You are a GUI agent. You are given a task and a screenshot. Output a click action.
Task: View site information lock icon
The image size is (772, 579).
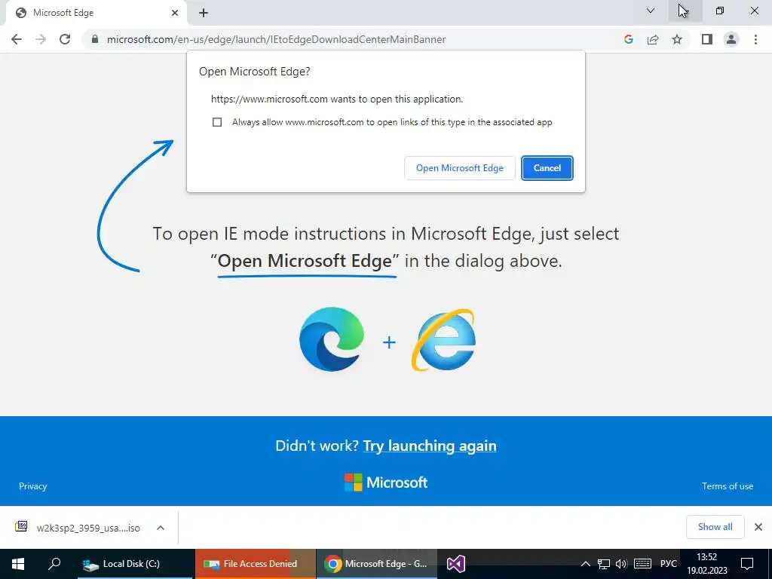coord(95,39)
